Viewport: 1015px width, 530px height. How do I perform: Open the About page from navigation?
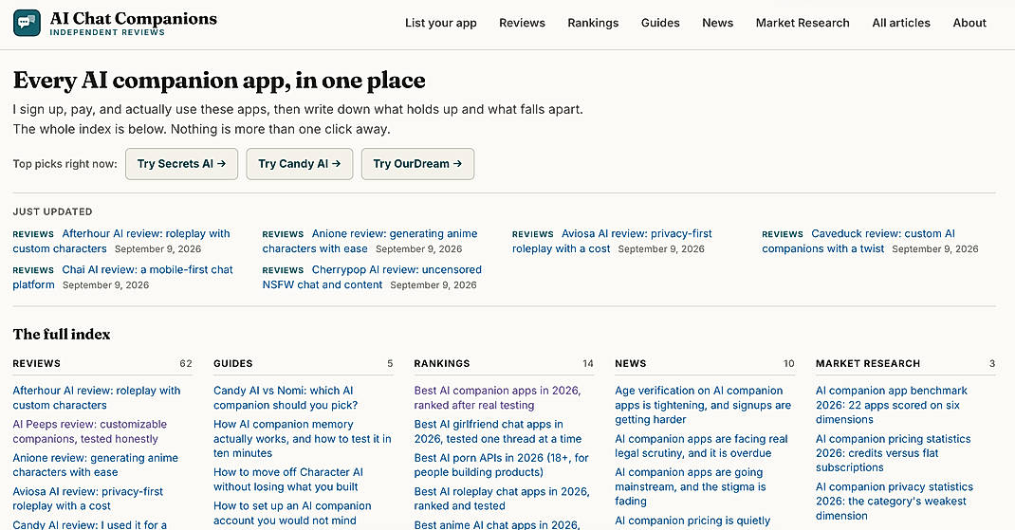(x=969, y=23)
